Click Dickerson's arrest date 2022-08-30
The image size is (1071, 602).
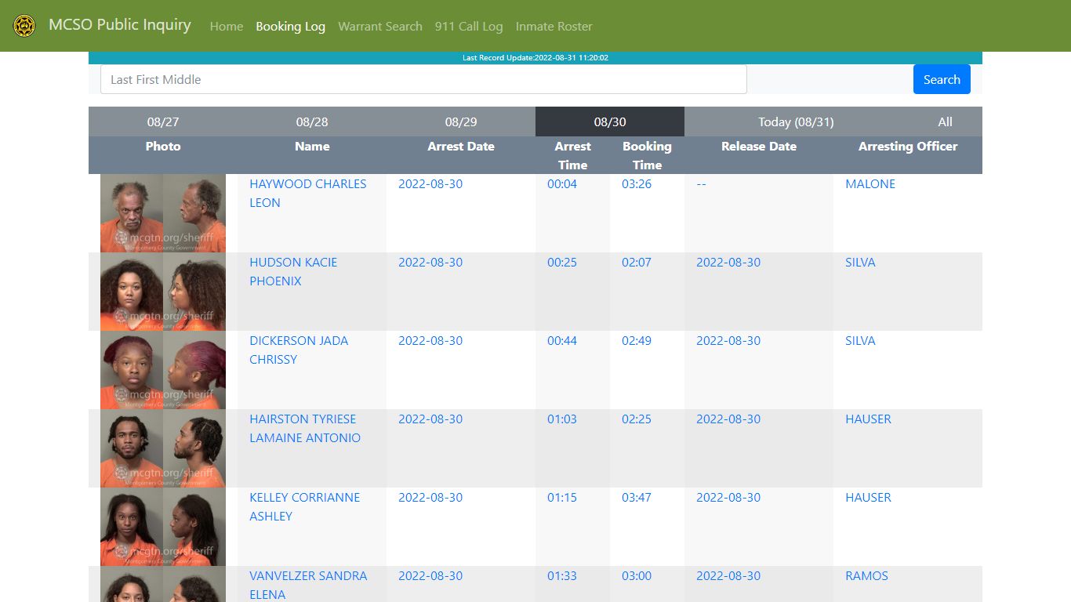pyautogui.click(x=430, y=340)
